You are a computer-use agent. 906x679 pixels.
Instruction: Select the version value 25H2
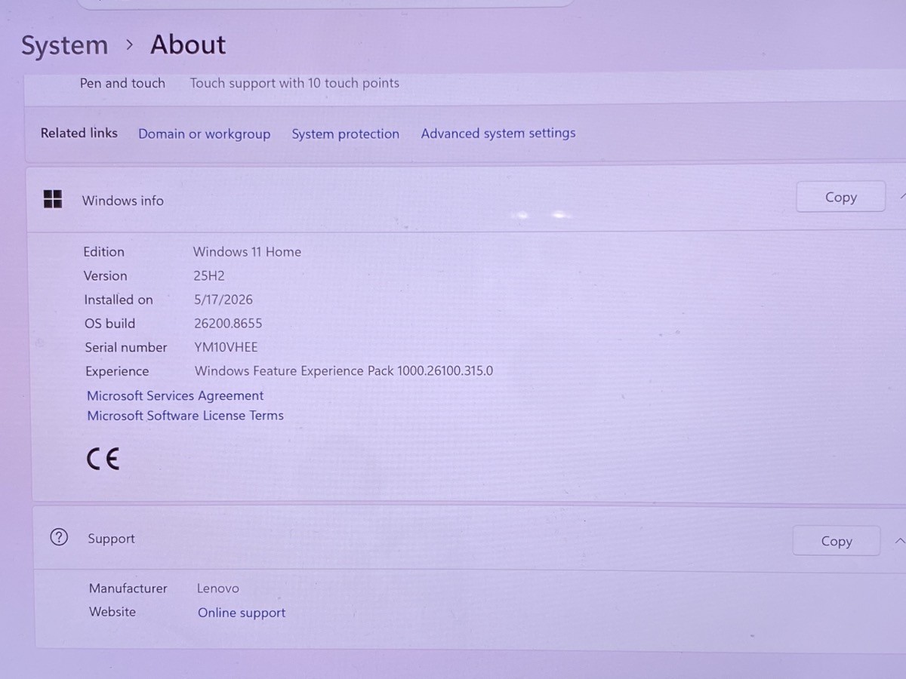(209, 275)
